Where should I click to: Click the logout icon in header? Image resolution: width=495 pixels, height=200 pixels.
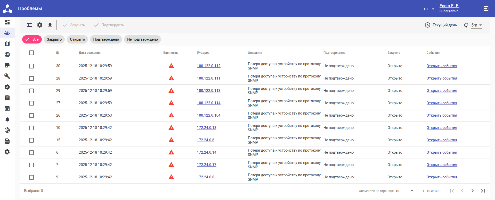(486, 8)
